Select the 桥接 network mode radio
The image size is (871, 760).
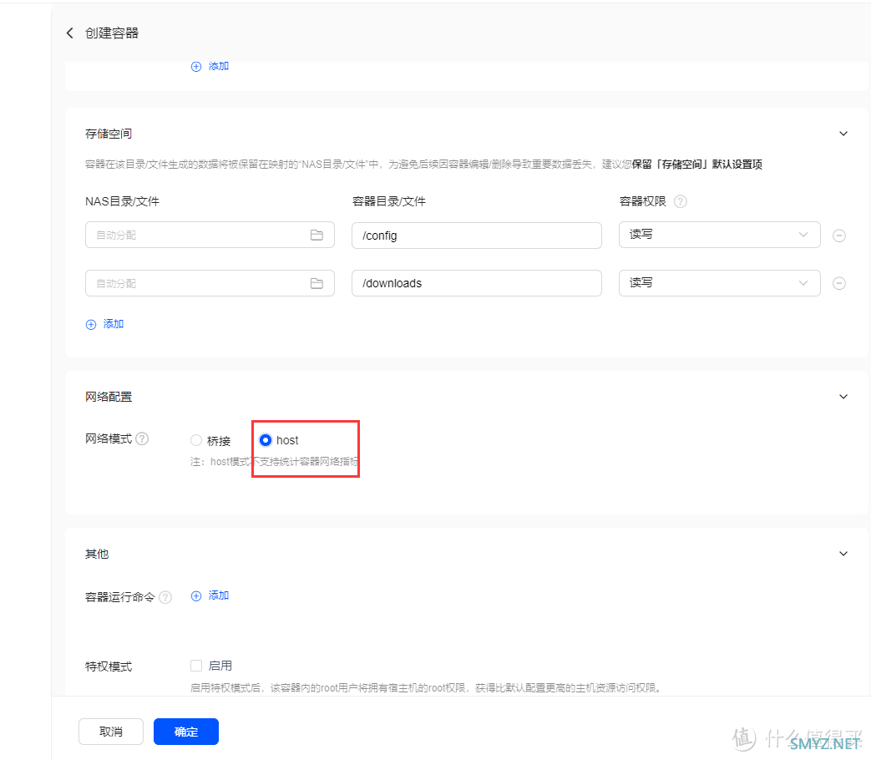[x=196, y=441]
